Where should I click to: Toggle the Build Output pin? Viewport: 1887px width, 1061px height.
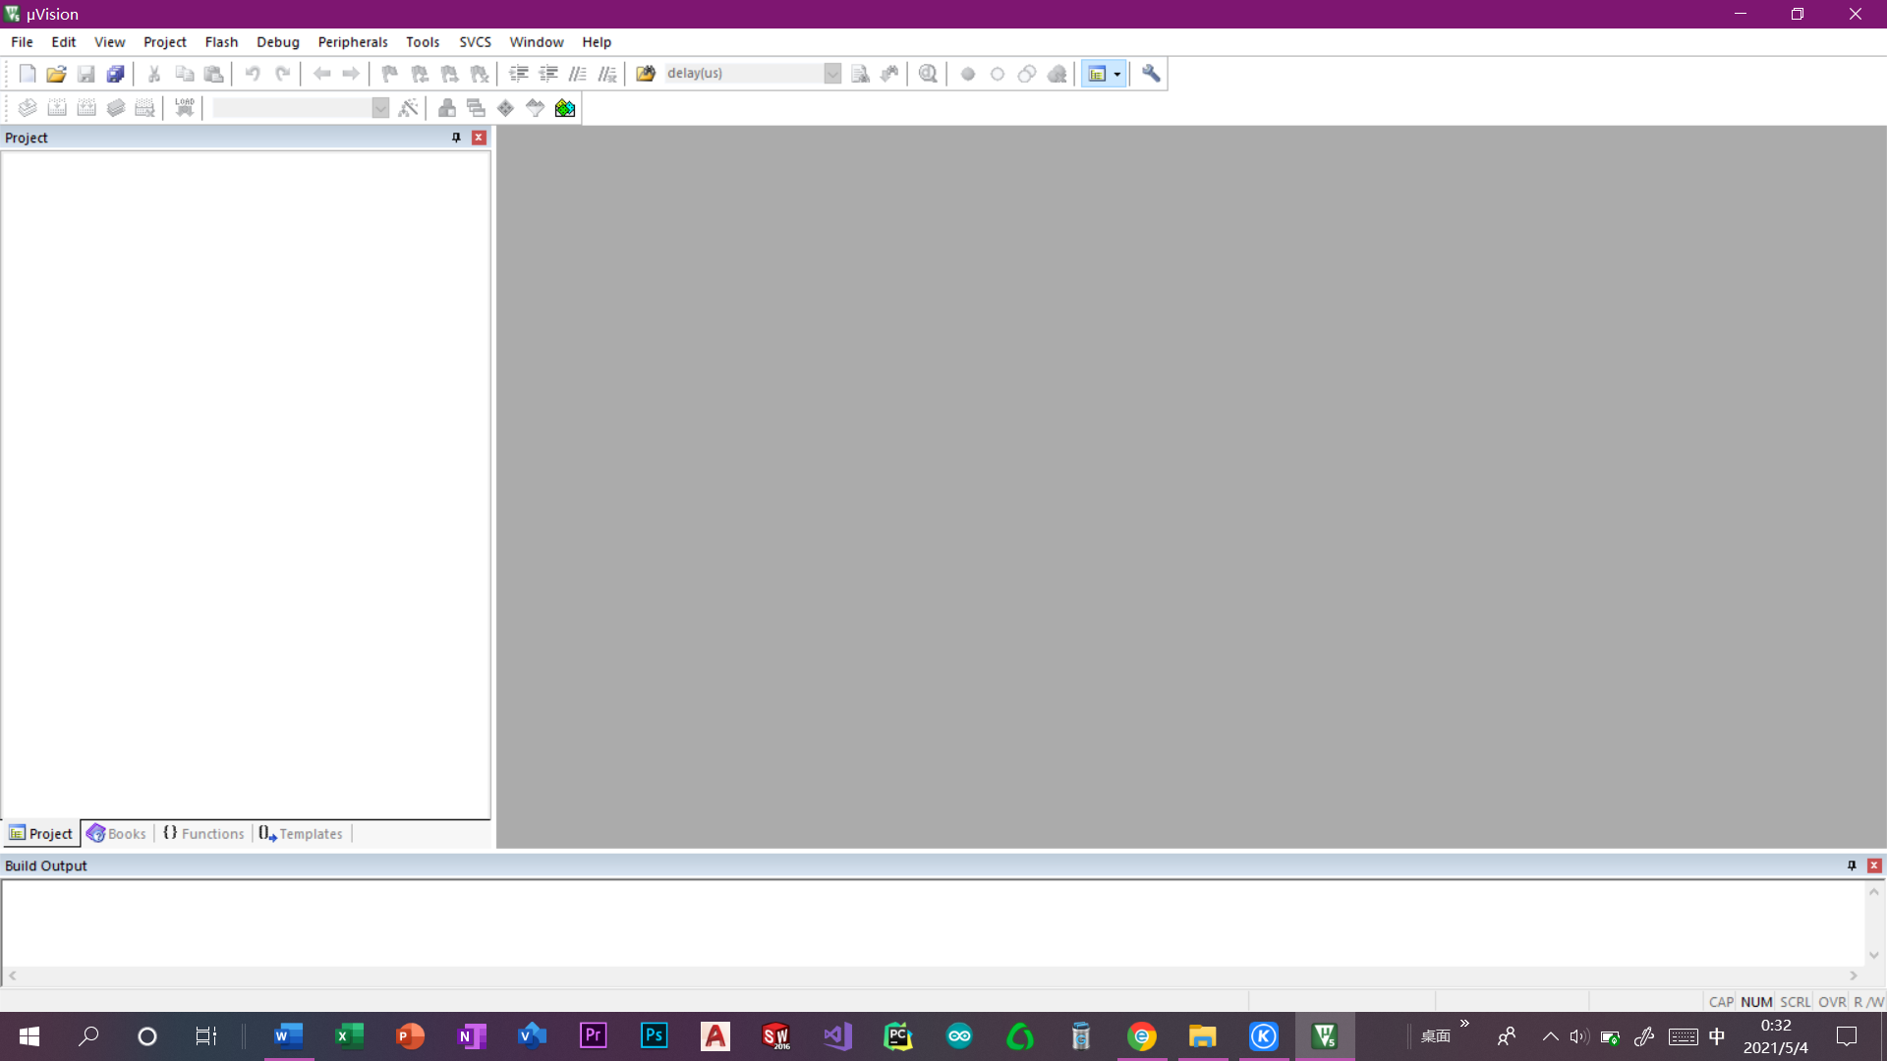tap(1852, 866)
